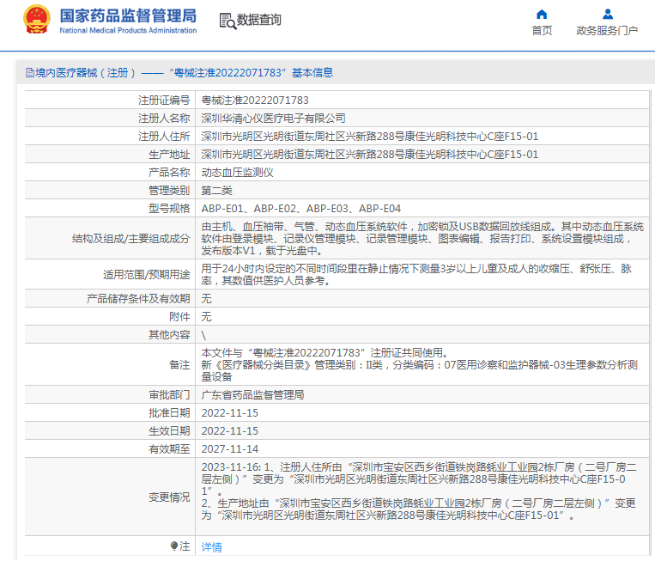This screenshot has height=561, width=655.
Task: Select the 适用范围/预期用途 label
Action: 146,275
